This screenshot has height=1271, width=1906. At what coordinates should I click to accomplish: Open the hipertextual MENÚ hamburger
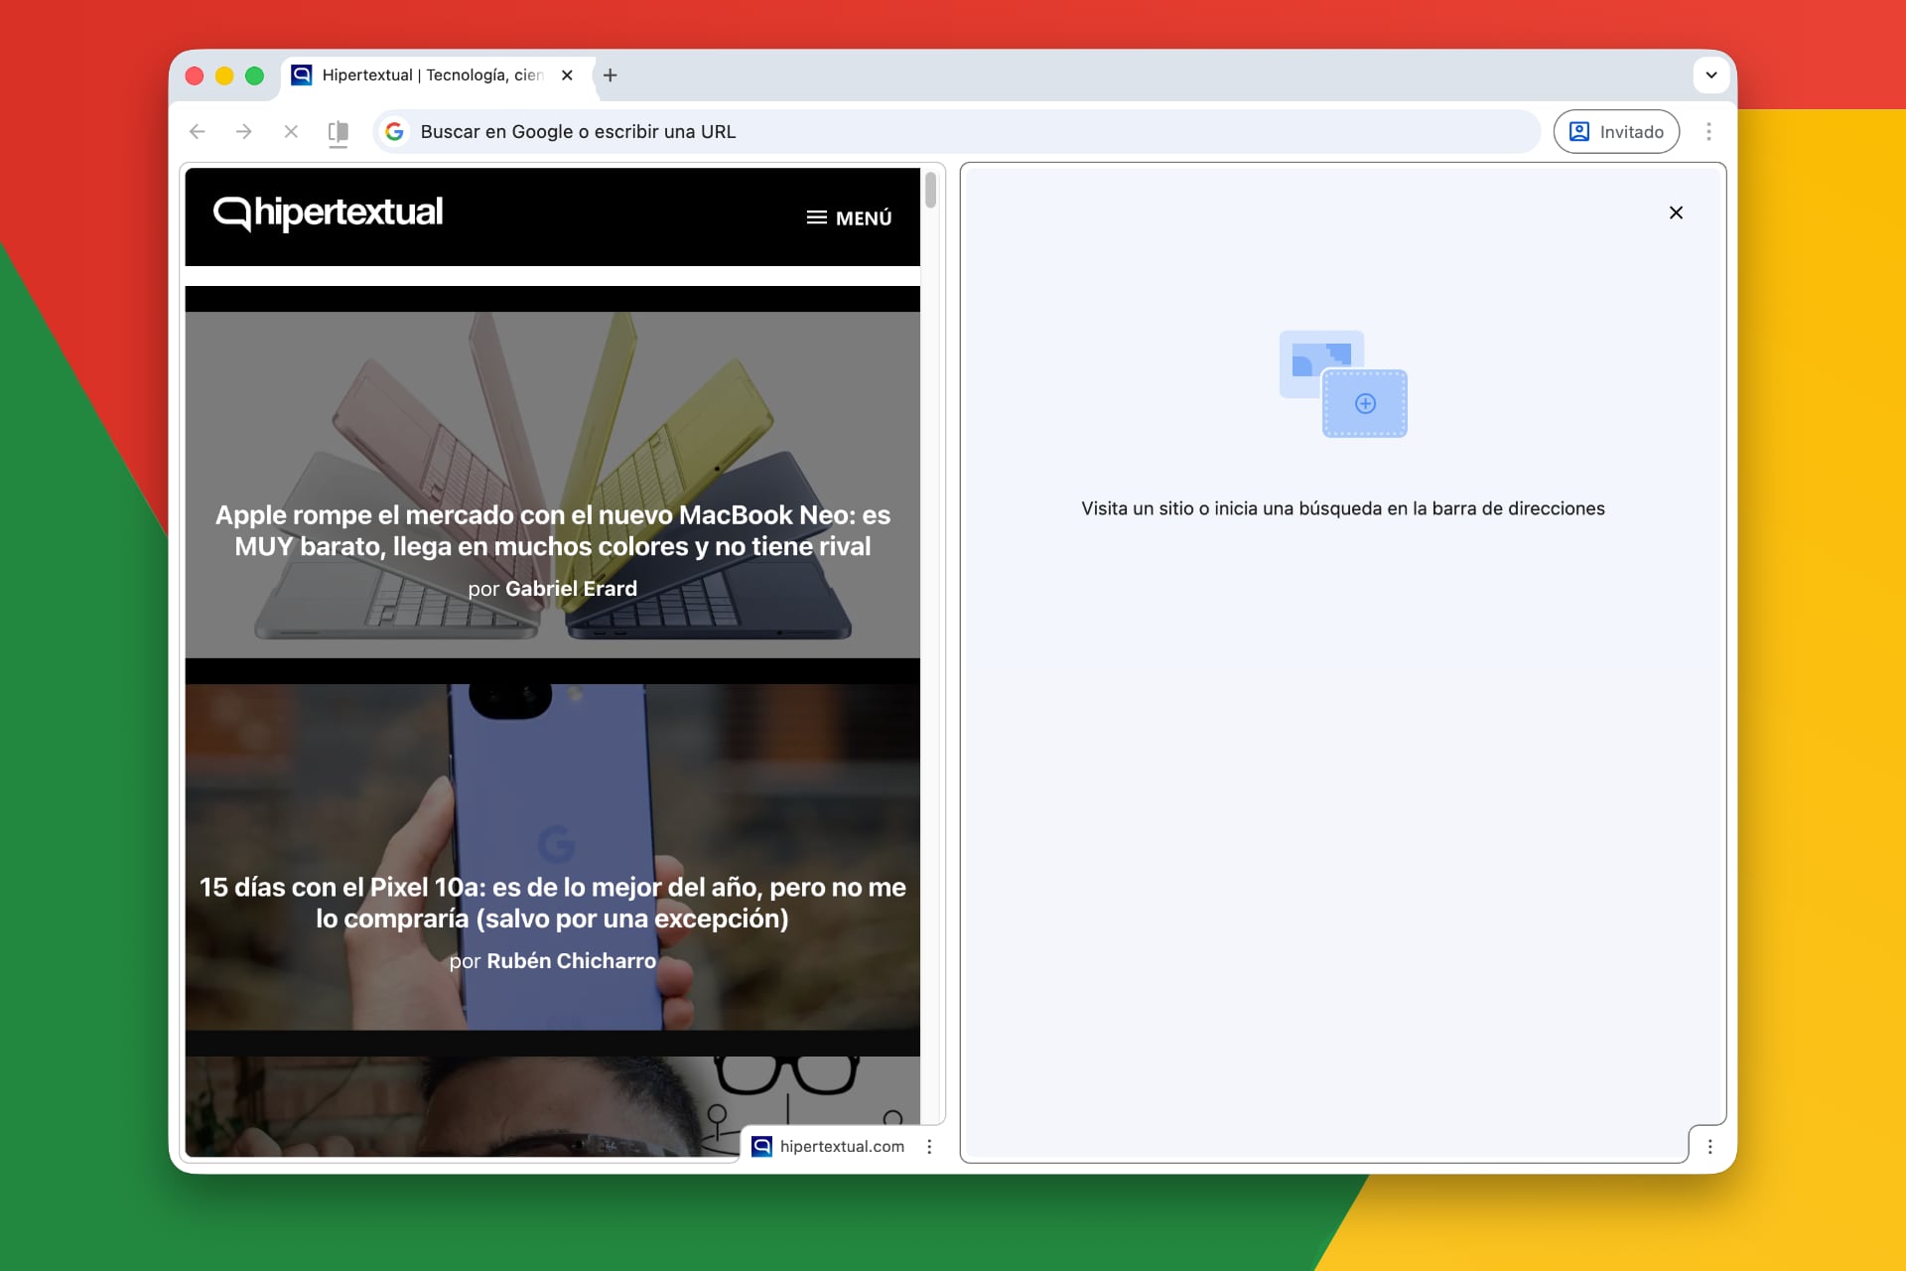pos(849,217)
